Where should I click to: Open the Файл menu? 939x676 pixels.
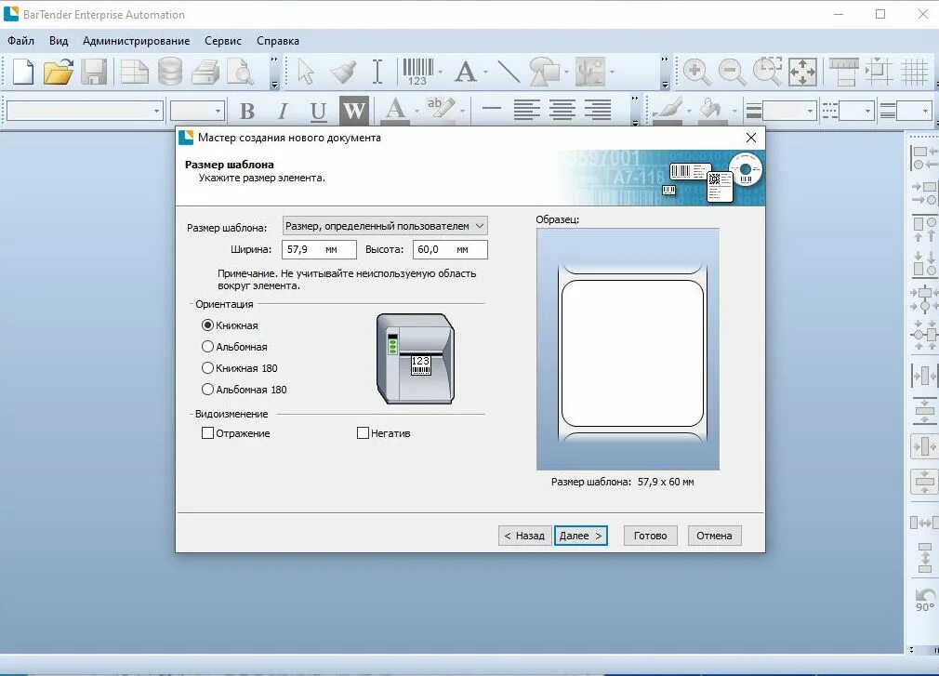[20, 41]
